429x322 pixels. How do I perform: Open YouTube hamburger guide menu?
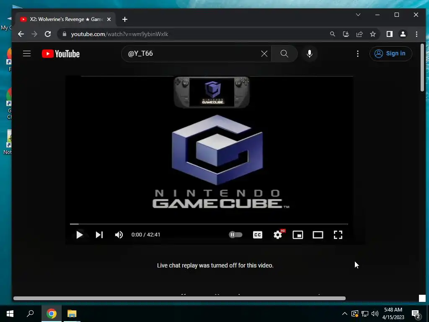pyautogui.click(x=27, y=53)
